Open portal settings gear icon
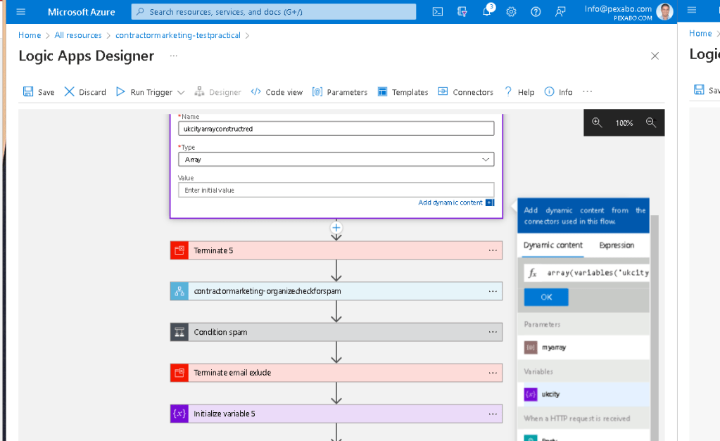 point(511,12)
